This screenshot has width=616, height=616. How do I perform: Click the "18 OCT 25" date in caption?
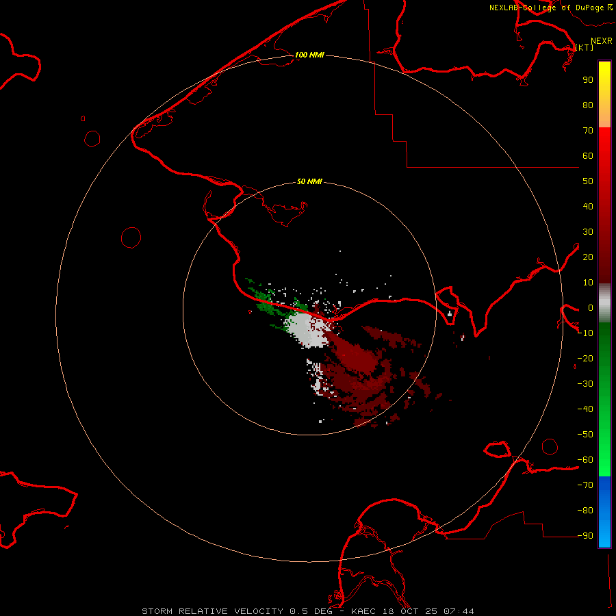(410, 611)
